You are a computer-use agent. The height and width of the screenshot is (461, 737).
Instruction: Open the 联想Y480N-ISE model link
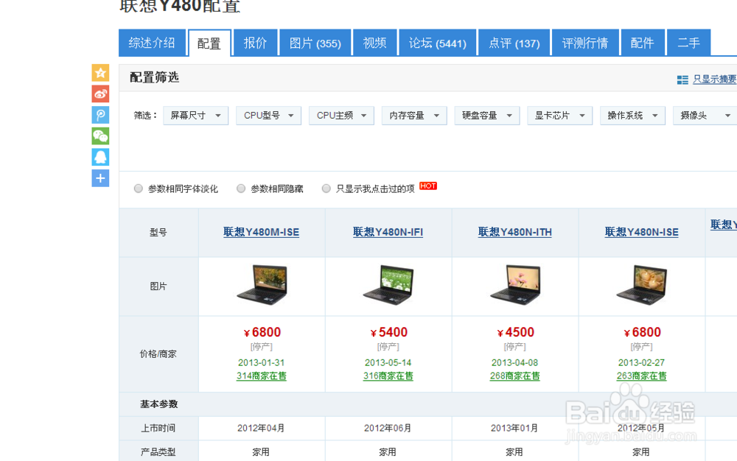[642, 232]
